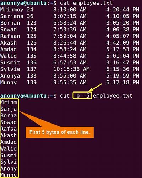Click the ID '134' beside Amdad
Screen dimensions: 142x178
[32, 49]
